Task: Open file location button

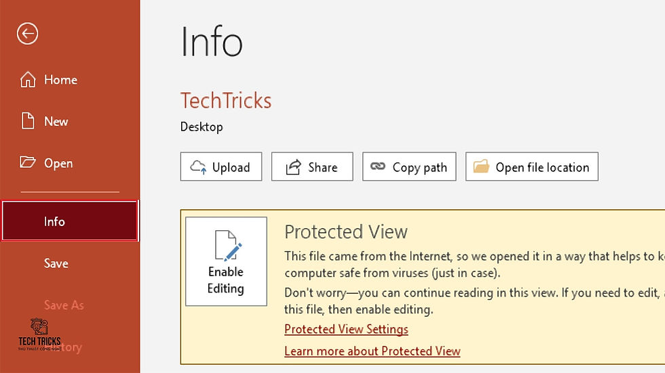Action: point(532,167)
